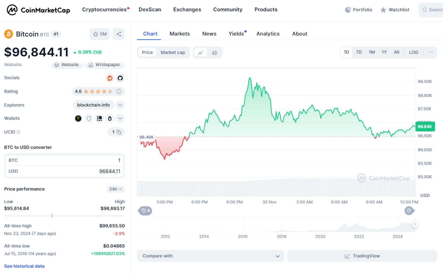
Task: Open the Compare with dropdown
Action: click(210, 256)
